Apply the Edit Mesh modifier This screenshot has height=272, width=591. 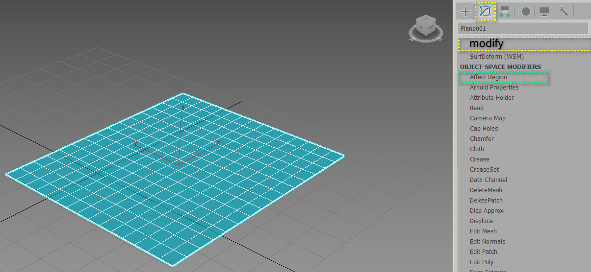click(x=483, y=231)
